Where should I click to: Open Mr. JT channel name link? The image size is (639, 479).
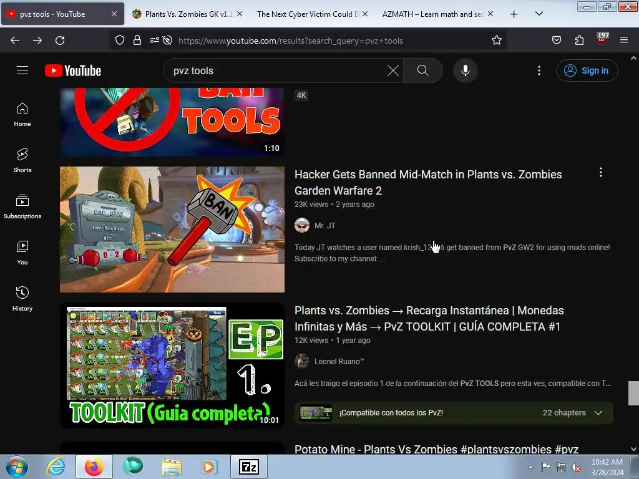pos(324,226)
